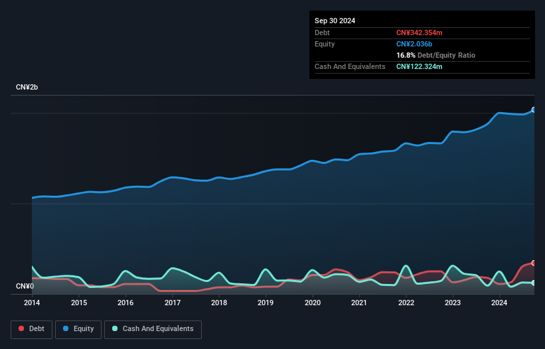The height and width of the screenshot is (349, 545).
Task: Click the tooltip Debt row label
Action: (x=322, y=33)
